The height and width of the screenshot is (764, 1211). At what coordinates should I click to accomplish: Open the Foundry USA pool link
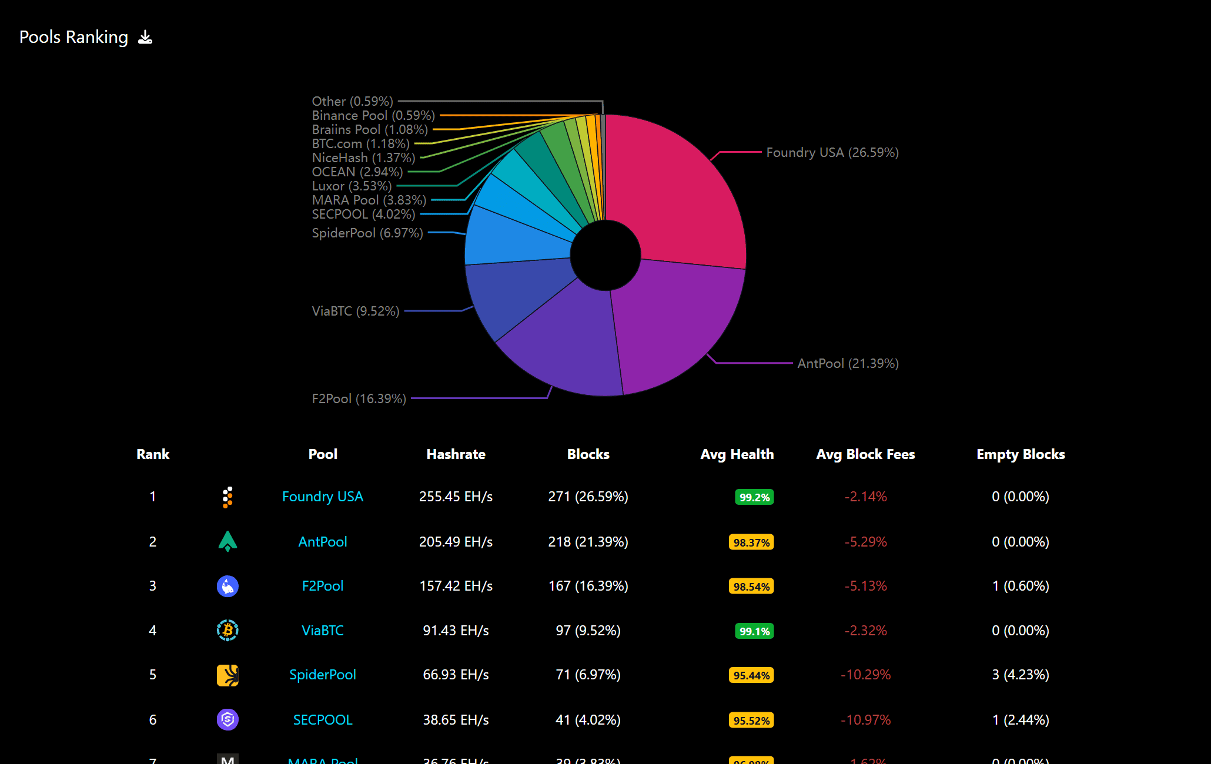coord(323,497)
